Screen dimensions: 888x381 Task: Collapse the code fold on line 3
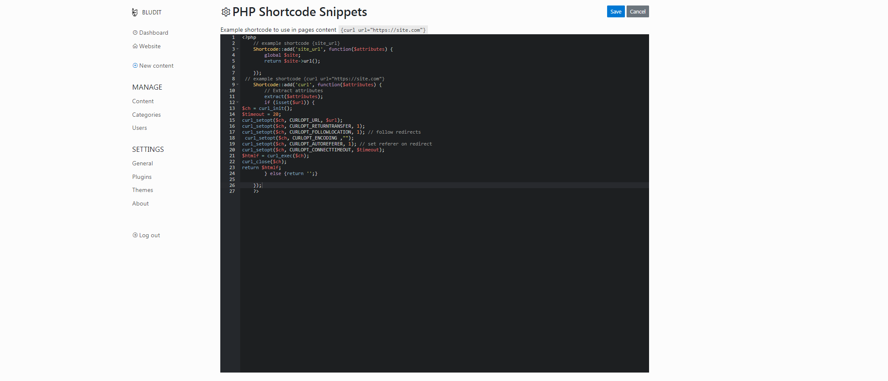(x=237, y=49)
